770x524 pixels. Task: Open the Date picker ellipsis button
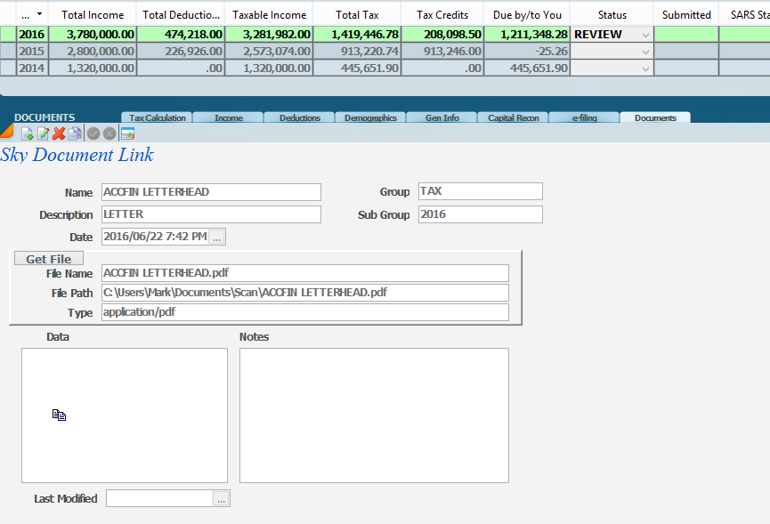[217, 237]
